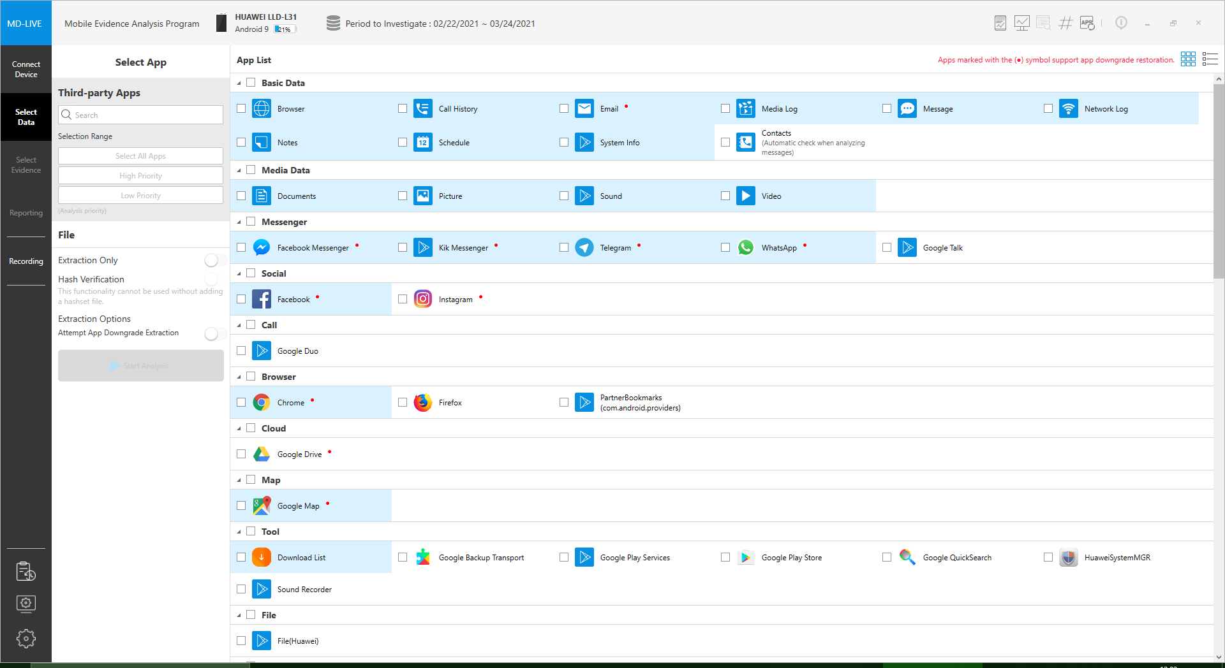Viewport: 1225px width, 668px height.
Task: Click the HuaweiSystemMGR shield icon
Action: tap(1069, 557)
